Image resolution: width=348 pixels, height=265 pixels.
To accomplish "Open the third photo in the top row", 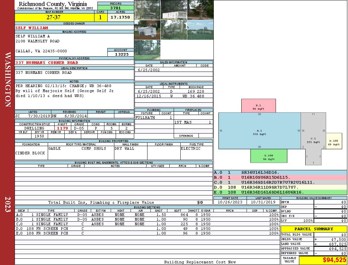I will (201, 10).
